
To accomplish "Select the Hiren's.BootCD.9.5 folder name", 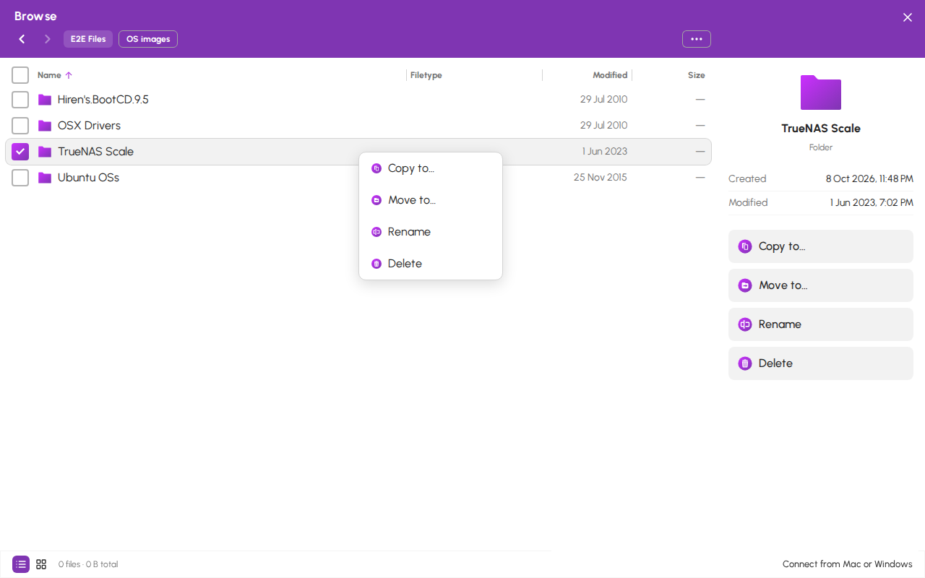I will (103, 100).
